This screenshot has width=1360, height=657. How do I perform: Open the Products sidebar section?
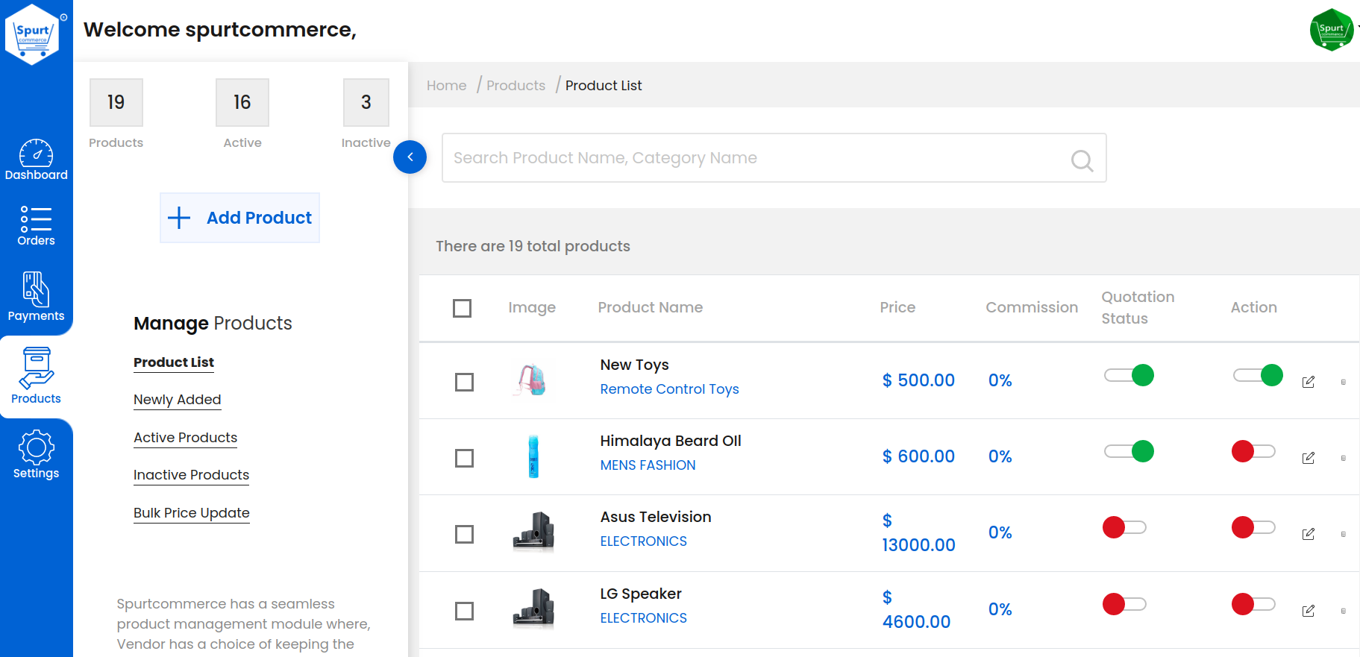click(36, 376)
